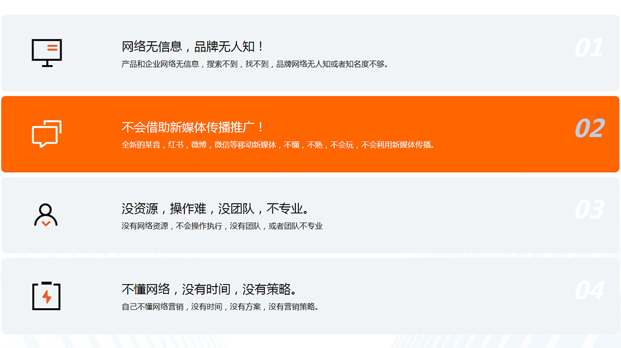Select the faded 04 number label
621x348 pixels.
(589, 290)
